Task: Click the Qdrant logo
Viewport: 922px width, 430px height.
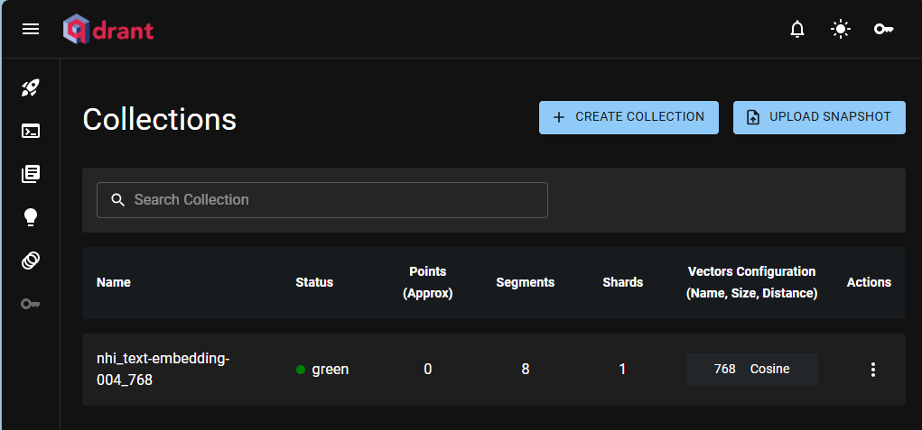Action: pos(108,30)
